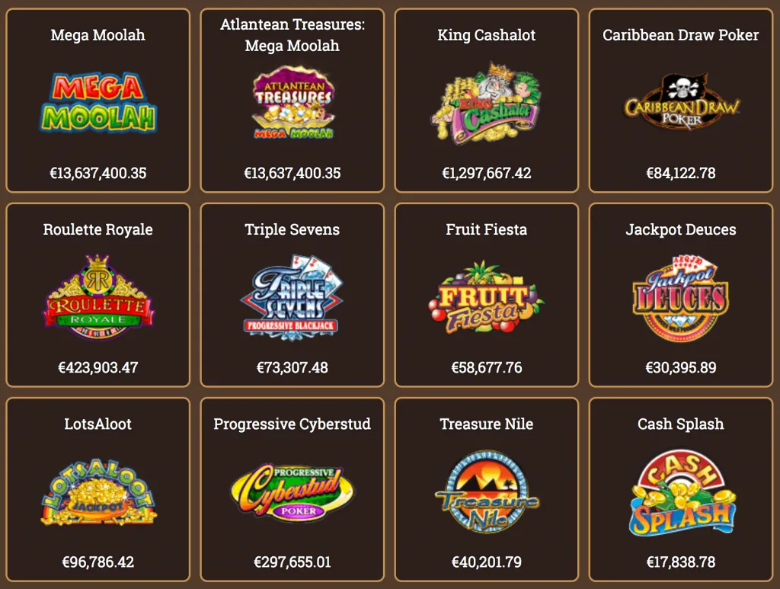Open the LotsAloot rainbow jackpot logo
The image size is (780, 589).
(98, 492)
